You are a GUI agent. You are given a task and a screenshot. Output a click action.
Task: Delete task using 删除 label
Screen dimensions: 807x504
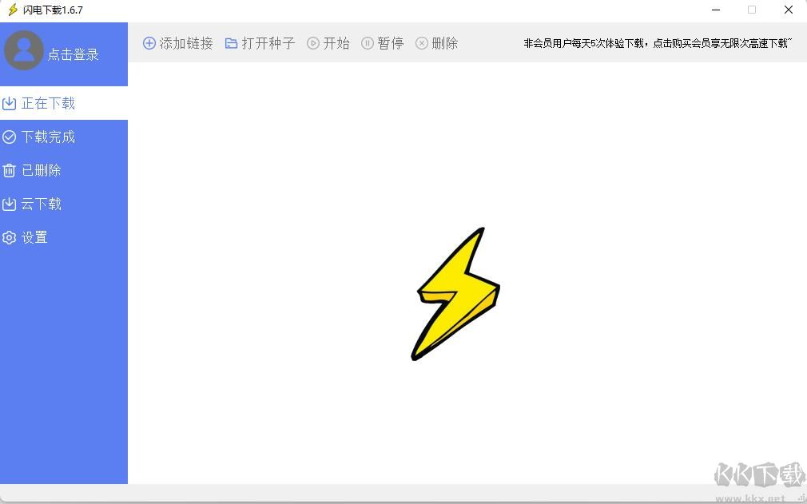pyautogui.click(x=445, y=43)
